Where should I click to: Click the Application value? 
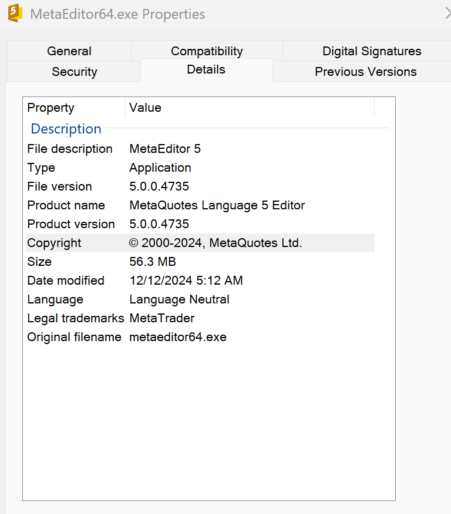pyautogui.click(x=160, y=168)
